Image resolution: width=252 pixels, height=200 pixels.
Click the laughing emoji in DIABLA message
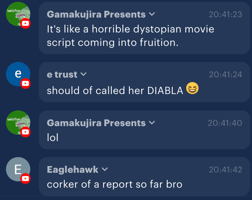point(192,88)
